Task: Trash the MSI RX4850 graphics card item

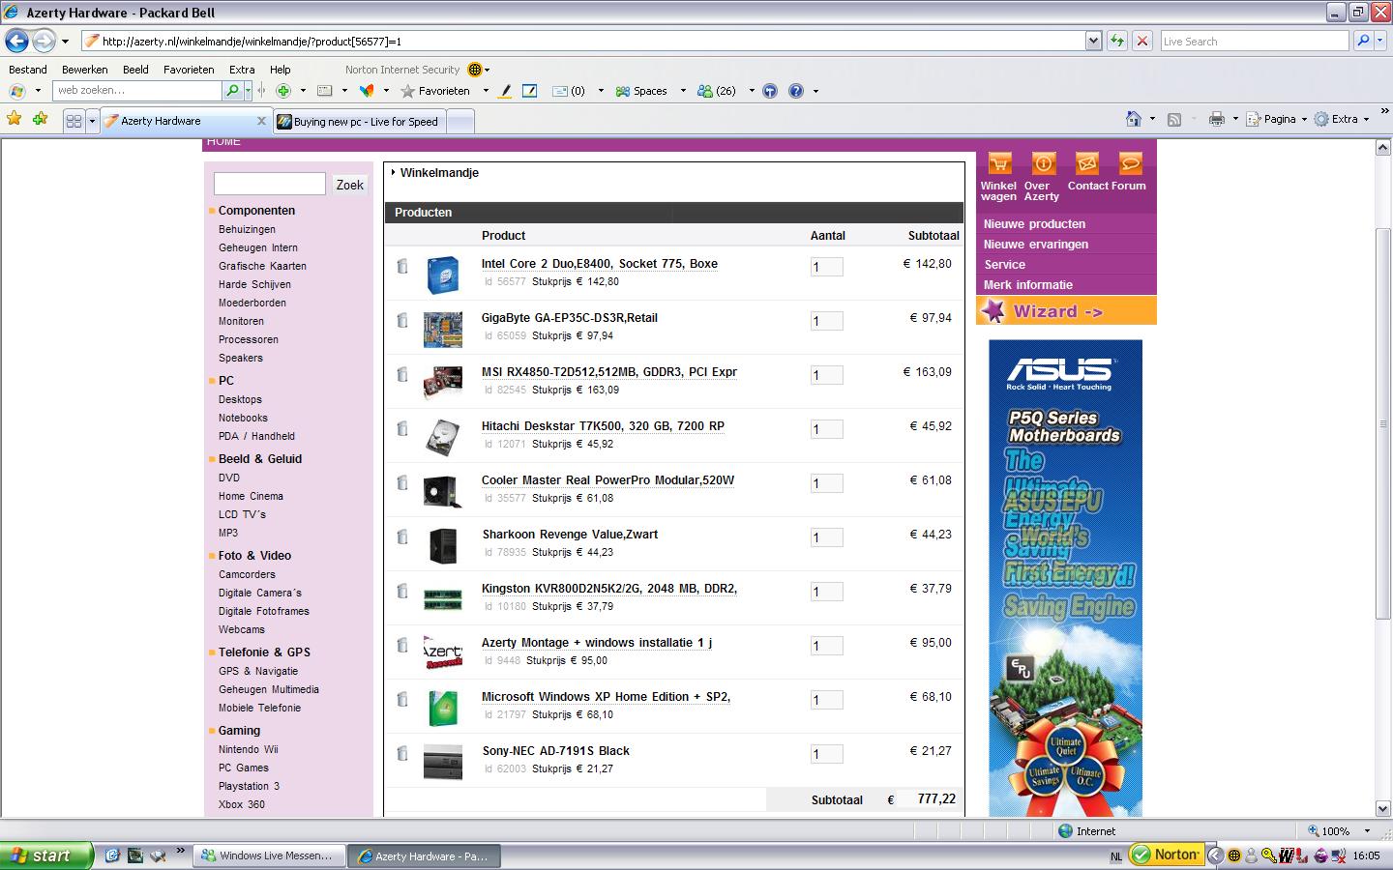Action: (402, 374)
